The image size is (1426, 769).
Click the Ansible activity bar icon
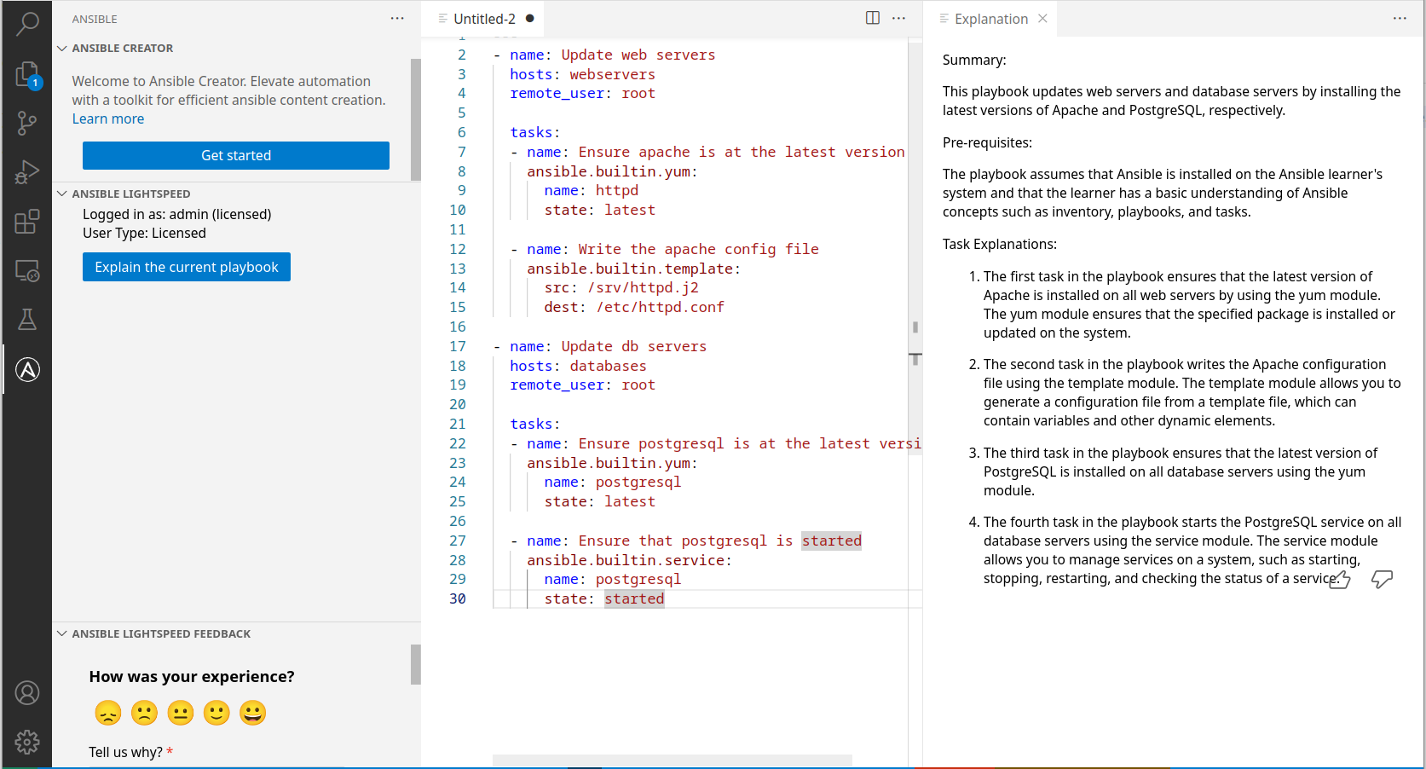(x=27, y=369)
